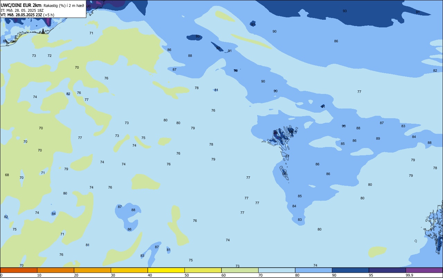Click the legend tick label "20"

pos(76,275)
